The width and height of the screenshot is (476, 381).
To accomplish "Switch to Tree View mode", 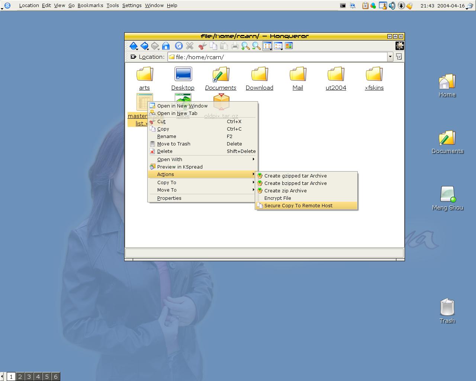I will (x=278, y=46).
